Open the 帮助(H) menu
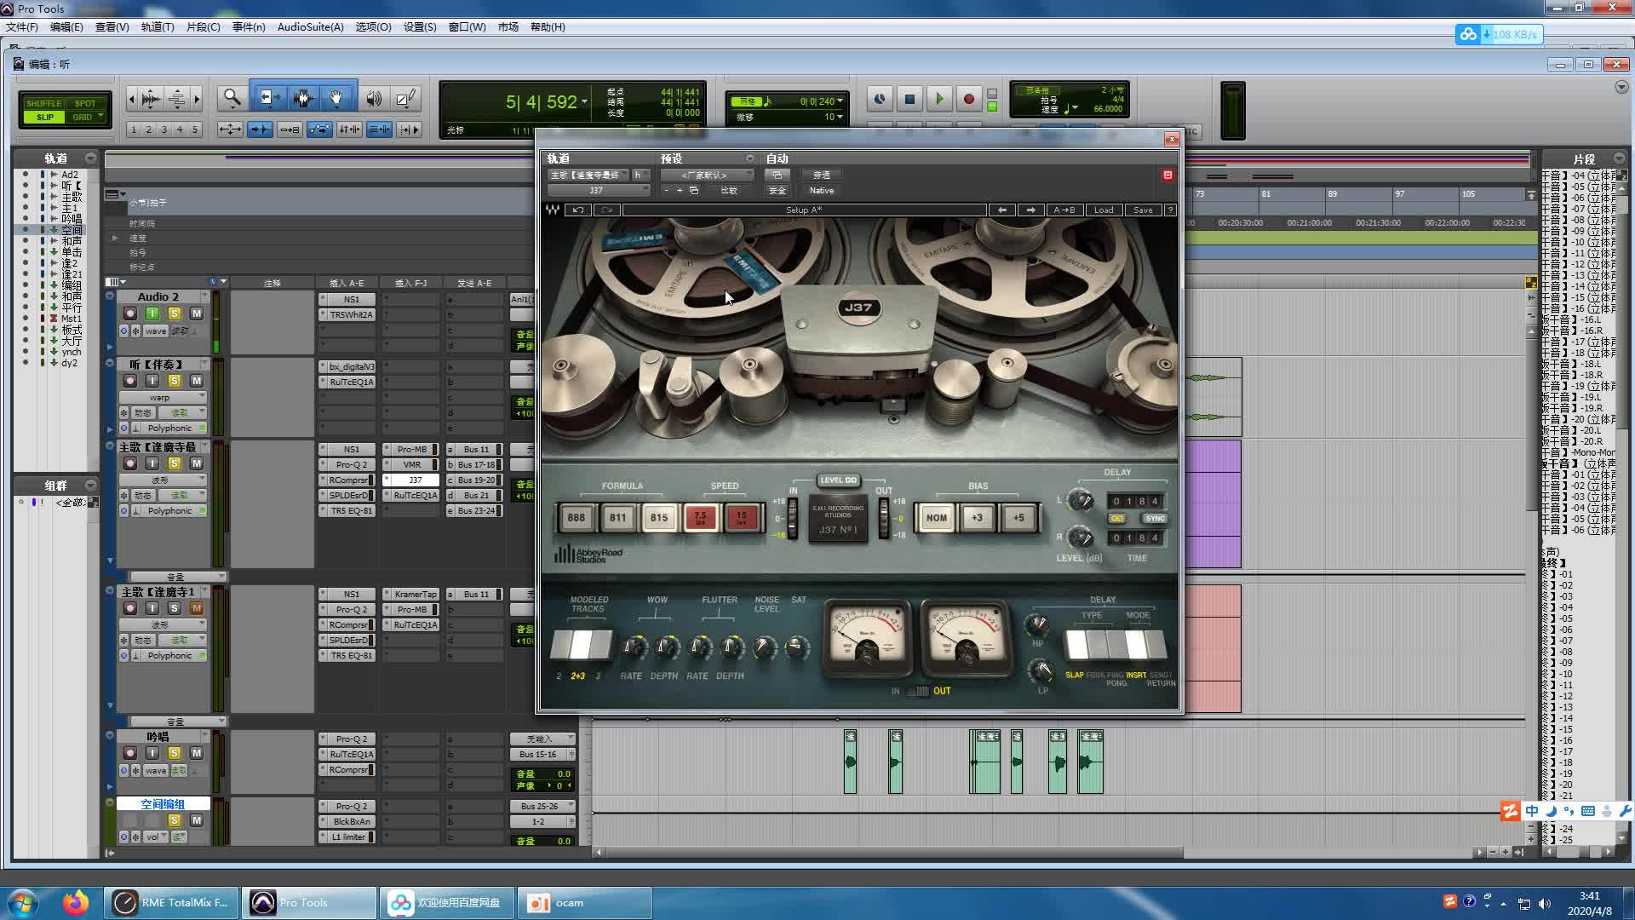Image resolution: width=1635 pixels, height=920 pixels. (x=548, y=27)
